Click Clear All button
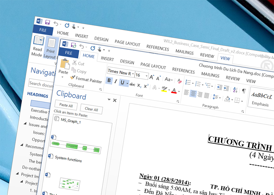This screenshot has height=195, width=274. point(91,109)
